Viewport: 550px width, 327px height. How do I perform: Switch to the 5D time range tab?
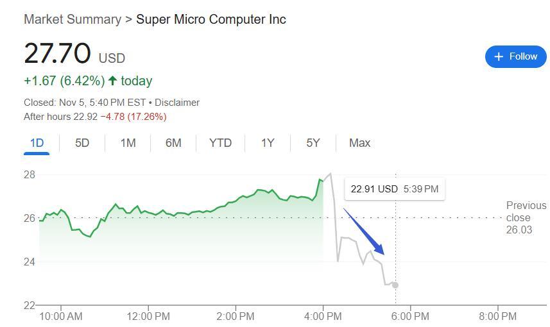[x=82, y=143]
